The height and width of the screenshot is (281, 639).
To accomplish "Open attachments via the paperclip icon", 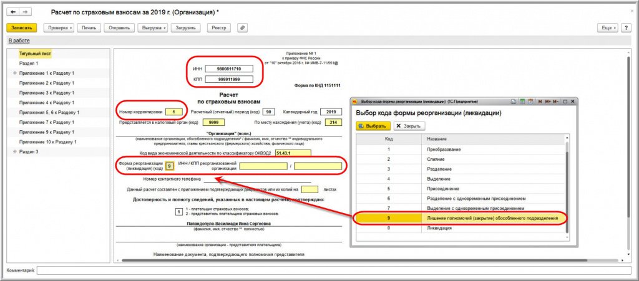I will pos(242,28).
